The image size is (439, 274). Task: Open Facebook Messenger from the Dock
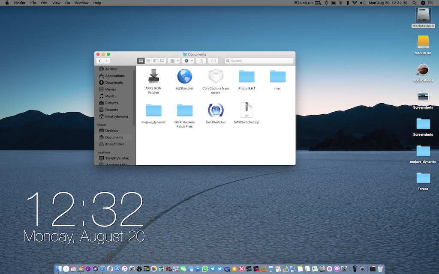point(198,269)
